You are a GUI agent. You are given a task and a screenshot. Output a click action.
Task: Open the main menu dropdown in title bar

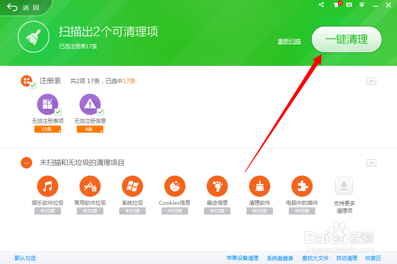(362, 5)
